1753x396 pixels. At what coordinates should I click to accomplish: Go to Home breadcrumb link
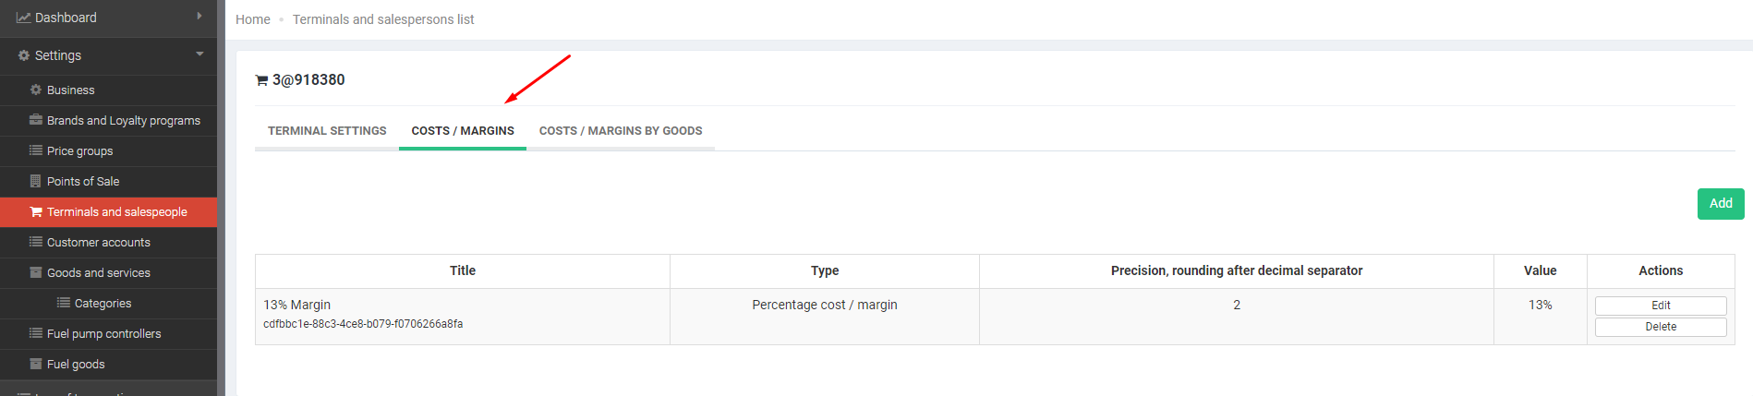pos(253,19)
